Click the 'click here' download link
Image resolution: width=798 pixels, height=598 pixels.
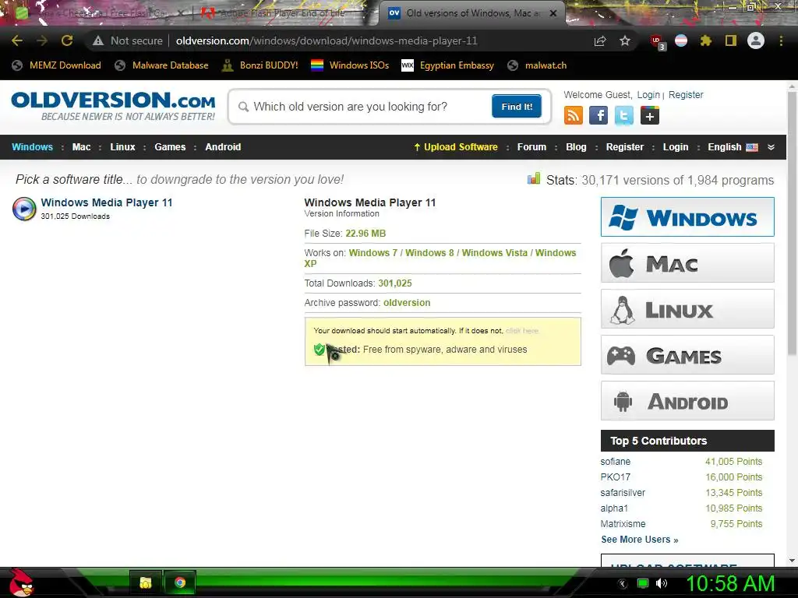(522, 330)
